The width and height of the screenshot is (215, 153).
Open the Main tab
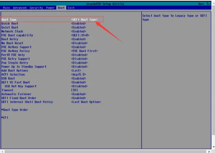coord(7,8)
